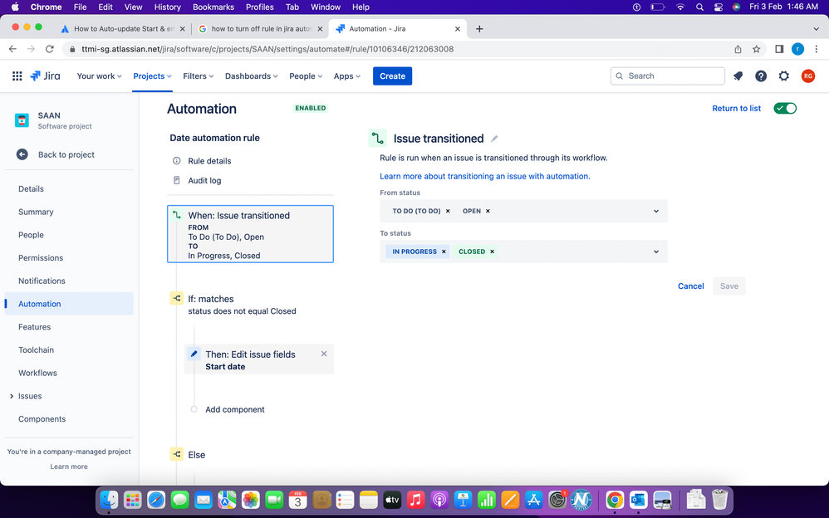
Task: Click the Else branch icon
Action: point(177,455)
